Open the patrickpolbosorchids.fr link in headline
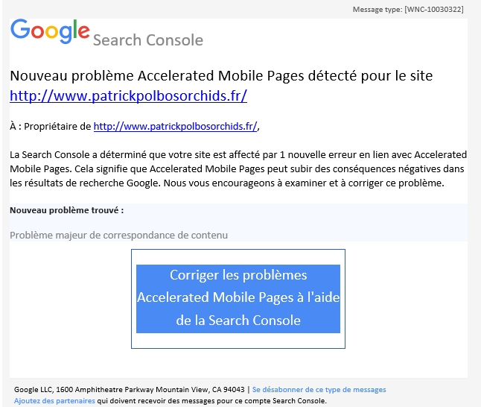Image resolution: width=481 pixels, height=407 pixels. pos(128,96)
